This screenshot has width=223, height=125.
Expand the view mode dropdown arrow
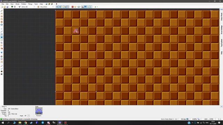pos(80,7)
